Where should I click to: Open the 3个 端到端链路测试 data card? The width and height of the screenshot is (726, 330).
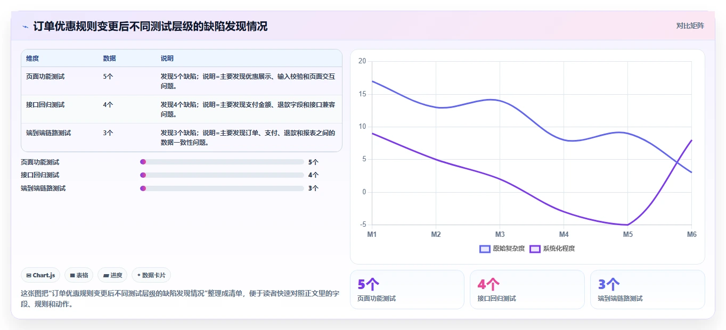[648, 290]
